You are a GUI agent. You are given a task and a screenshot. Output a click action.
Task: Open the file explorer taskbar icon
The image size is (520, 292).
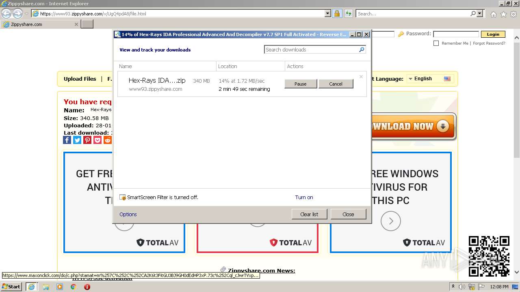pyautogui.click(x=46, y=287)
